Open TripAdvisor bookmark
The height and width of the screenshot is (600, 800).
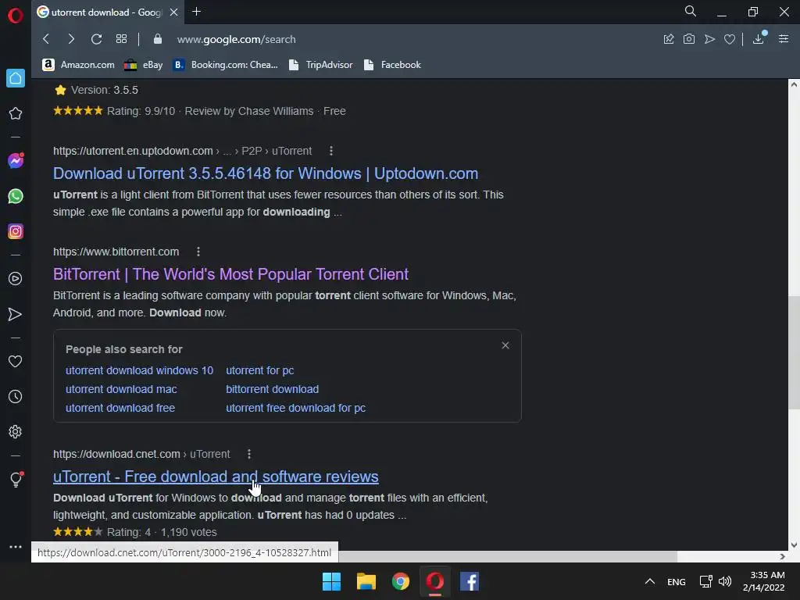320,65
